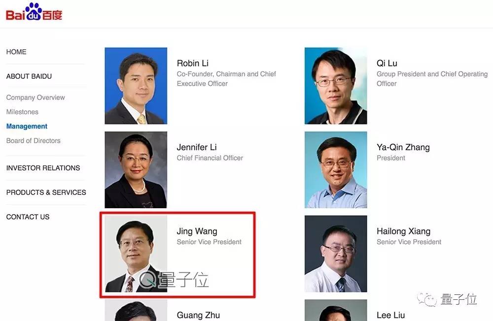
Task: Click the Robin Li name heading
Action: (x=193, y=63)
